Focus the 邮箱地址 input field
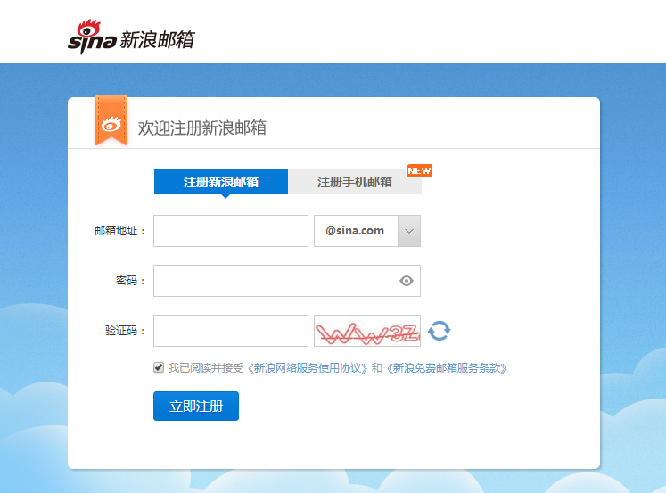666x493 pixels. point(231,231)
